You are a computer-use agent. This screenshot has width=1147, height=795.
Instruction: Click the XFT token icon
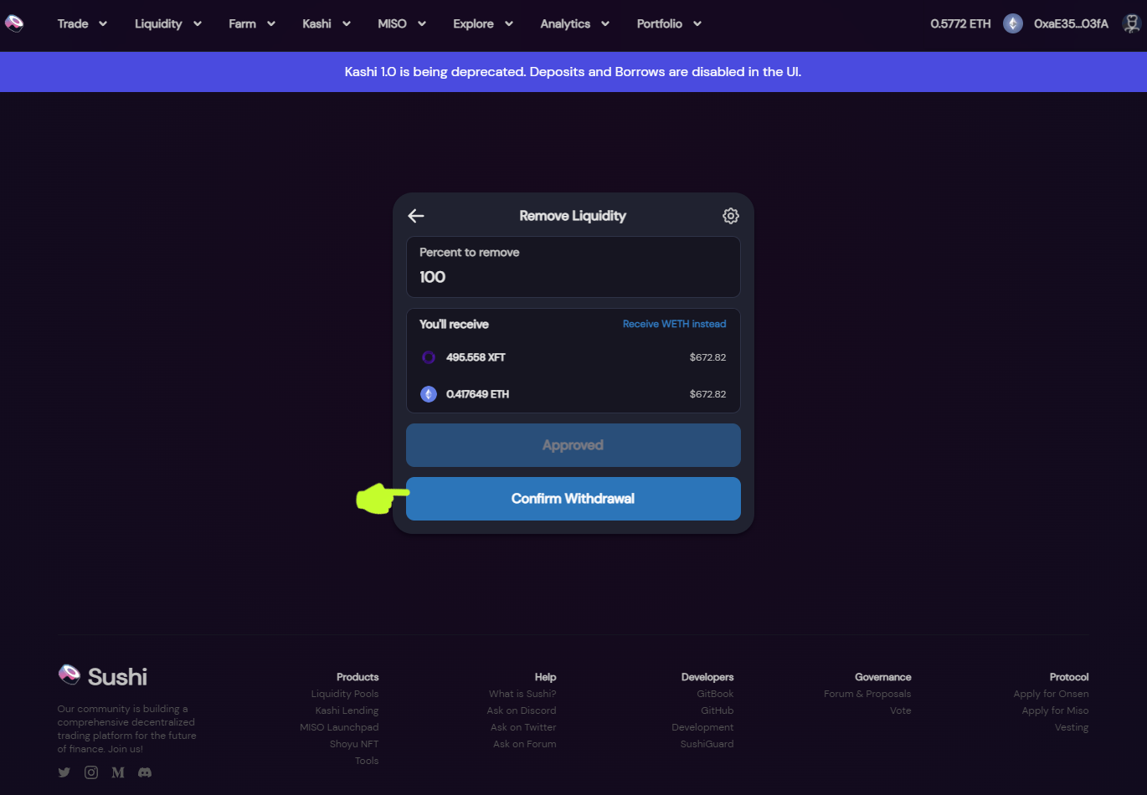[x=429, y=357]
